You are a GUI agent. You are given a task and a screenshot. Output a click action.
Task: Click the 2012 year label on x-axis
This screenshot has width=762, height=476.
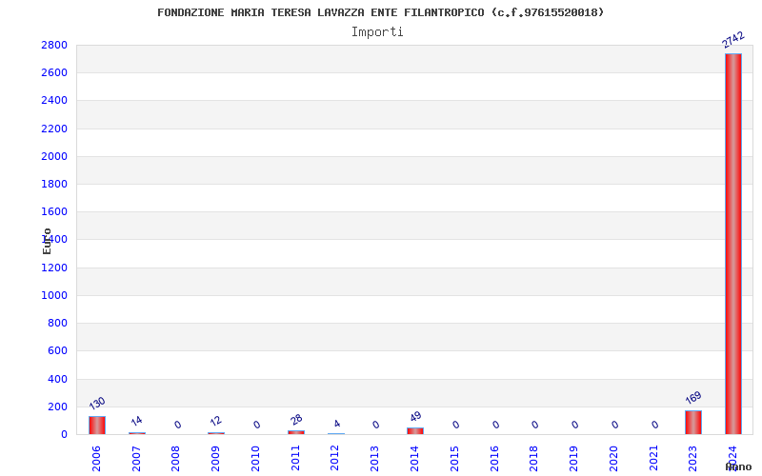pos(335,458)
